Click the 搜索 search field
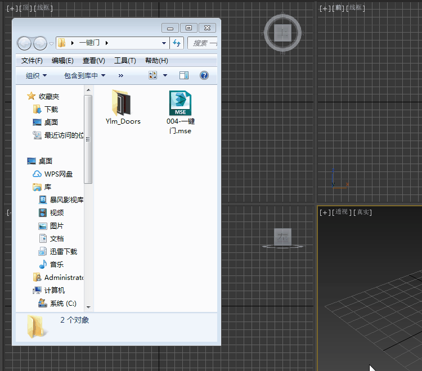Screen dimensions: 422x371 204,43
